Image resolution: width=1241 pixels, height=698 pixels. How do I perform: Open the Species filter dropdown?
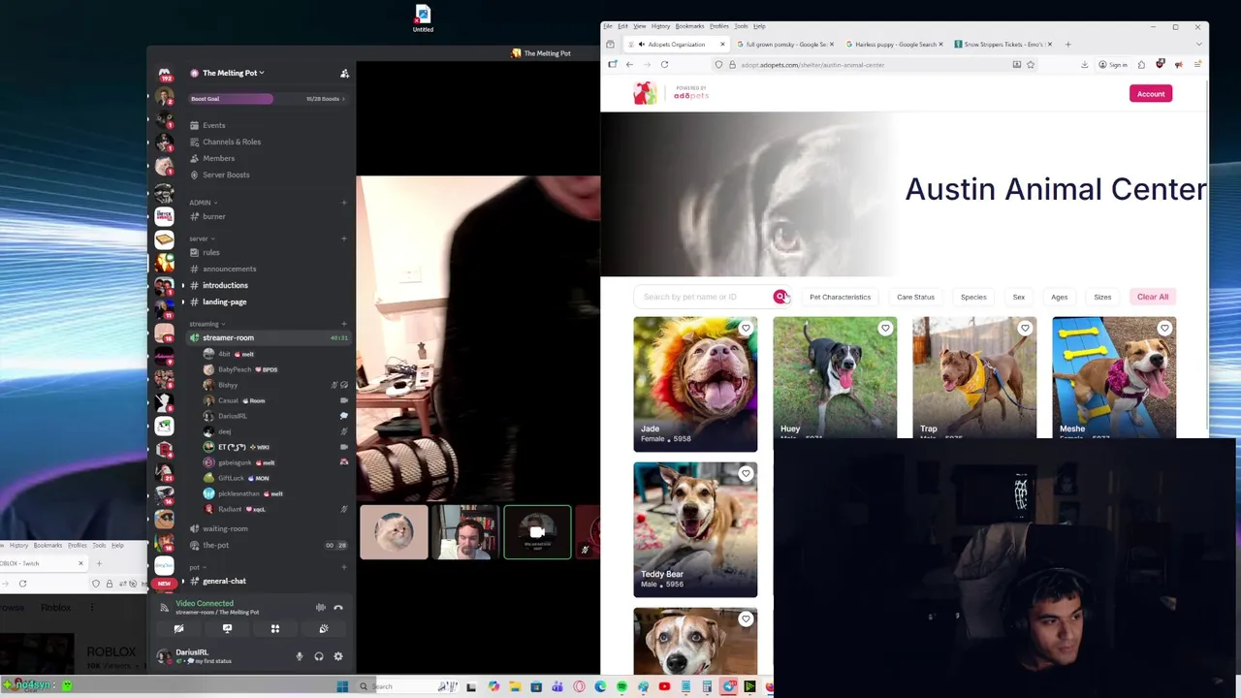click(973, 297)
